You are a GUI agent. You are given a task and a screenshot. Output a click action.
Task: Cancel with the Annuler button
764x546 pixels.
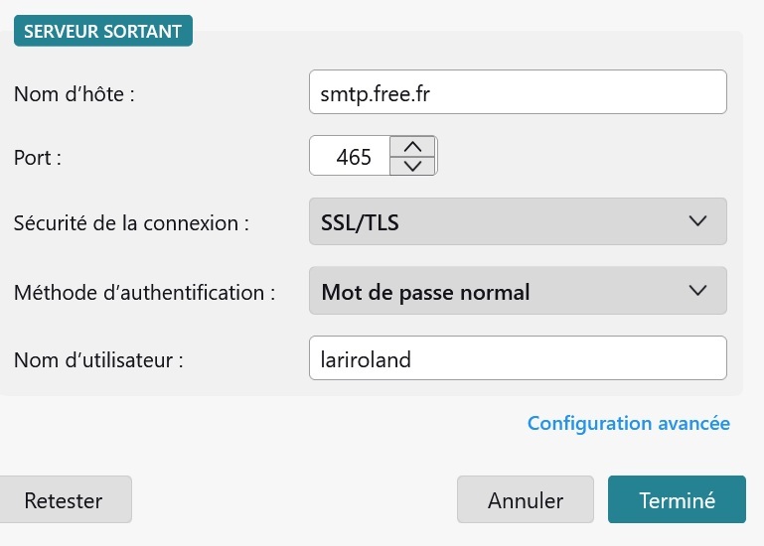pyautogui.click(x=525, y=500)
